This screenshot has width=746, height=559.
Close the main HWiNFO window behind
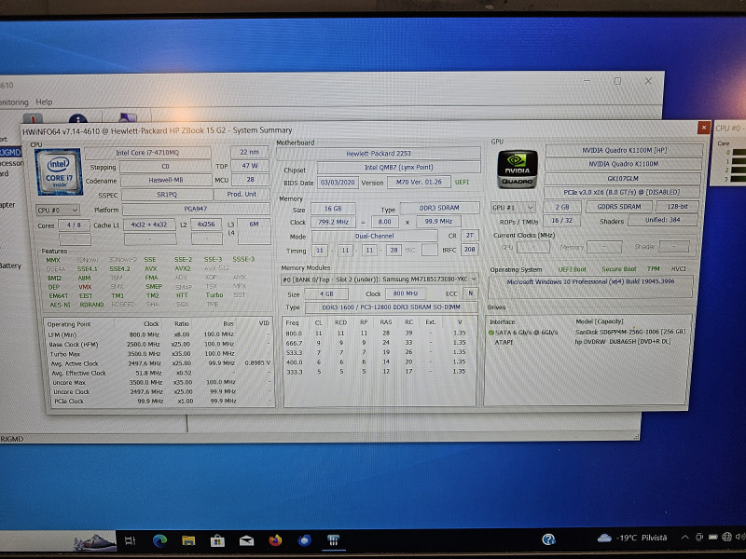coord(648,81)
